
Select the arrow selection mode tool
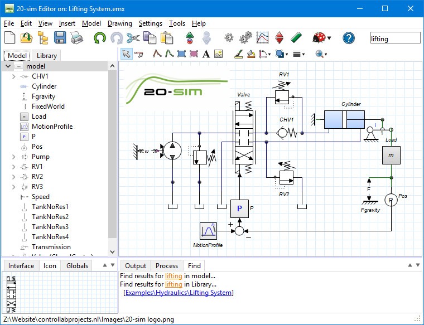[x=126, y=54]
